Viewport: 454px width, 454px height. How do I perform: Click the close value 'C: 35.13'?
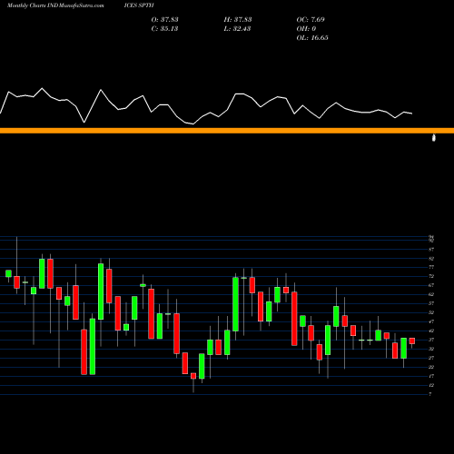(x=164, y=28)
